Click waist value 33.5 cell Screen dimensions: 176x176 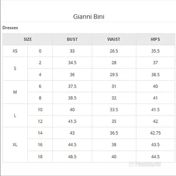[114, 110]
